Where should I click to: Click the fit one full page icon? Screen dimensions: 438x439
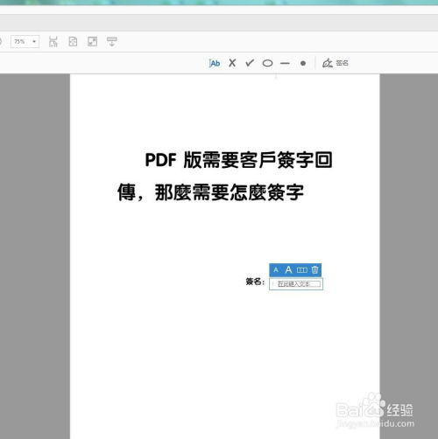pyautogui.click(x=73, y=42)
